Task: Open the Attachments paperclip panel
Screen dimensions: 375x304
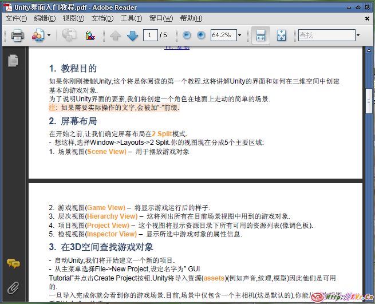Action: pos(13,287)
